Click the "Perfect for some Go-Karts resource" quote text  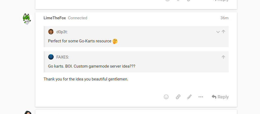[x=80, y=41]
